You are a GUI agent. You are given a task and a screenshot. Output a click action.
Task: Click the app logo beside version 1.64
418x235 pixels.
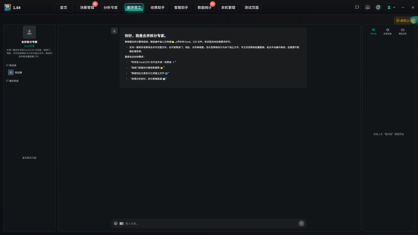[7, 7]
